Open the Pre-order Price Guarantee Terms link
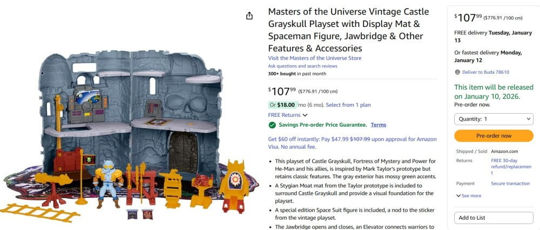 click(x=378, y=125)
